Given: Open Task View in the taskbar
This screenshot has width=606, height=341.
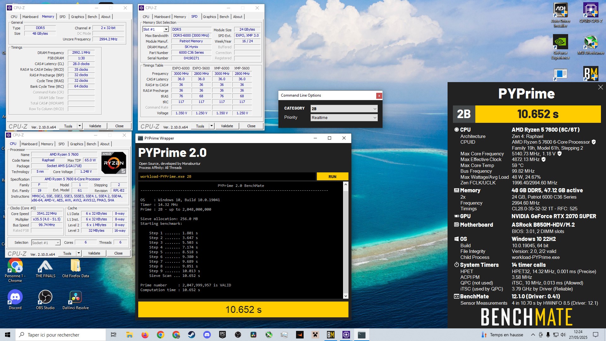Looking at the screenshot, I should pyautogui.click(x=114, y=335).
